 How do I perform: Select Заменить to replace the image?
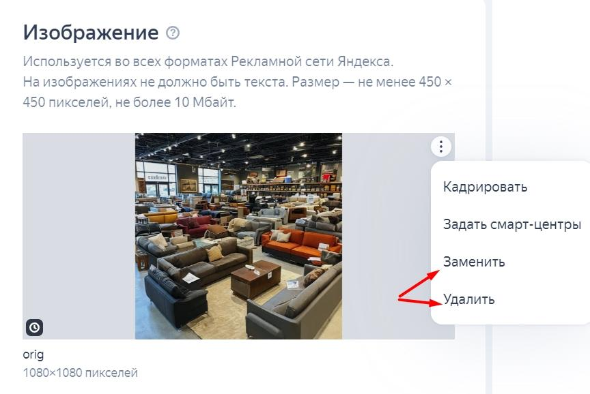coord(474,261)
